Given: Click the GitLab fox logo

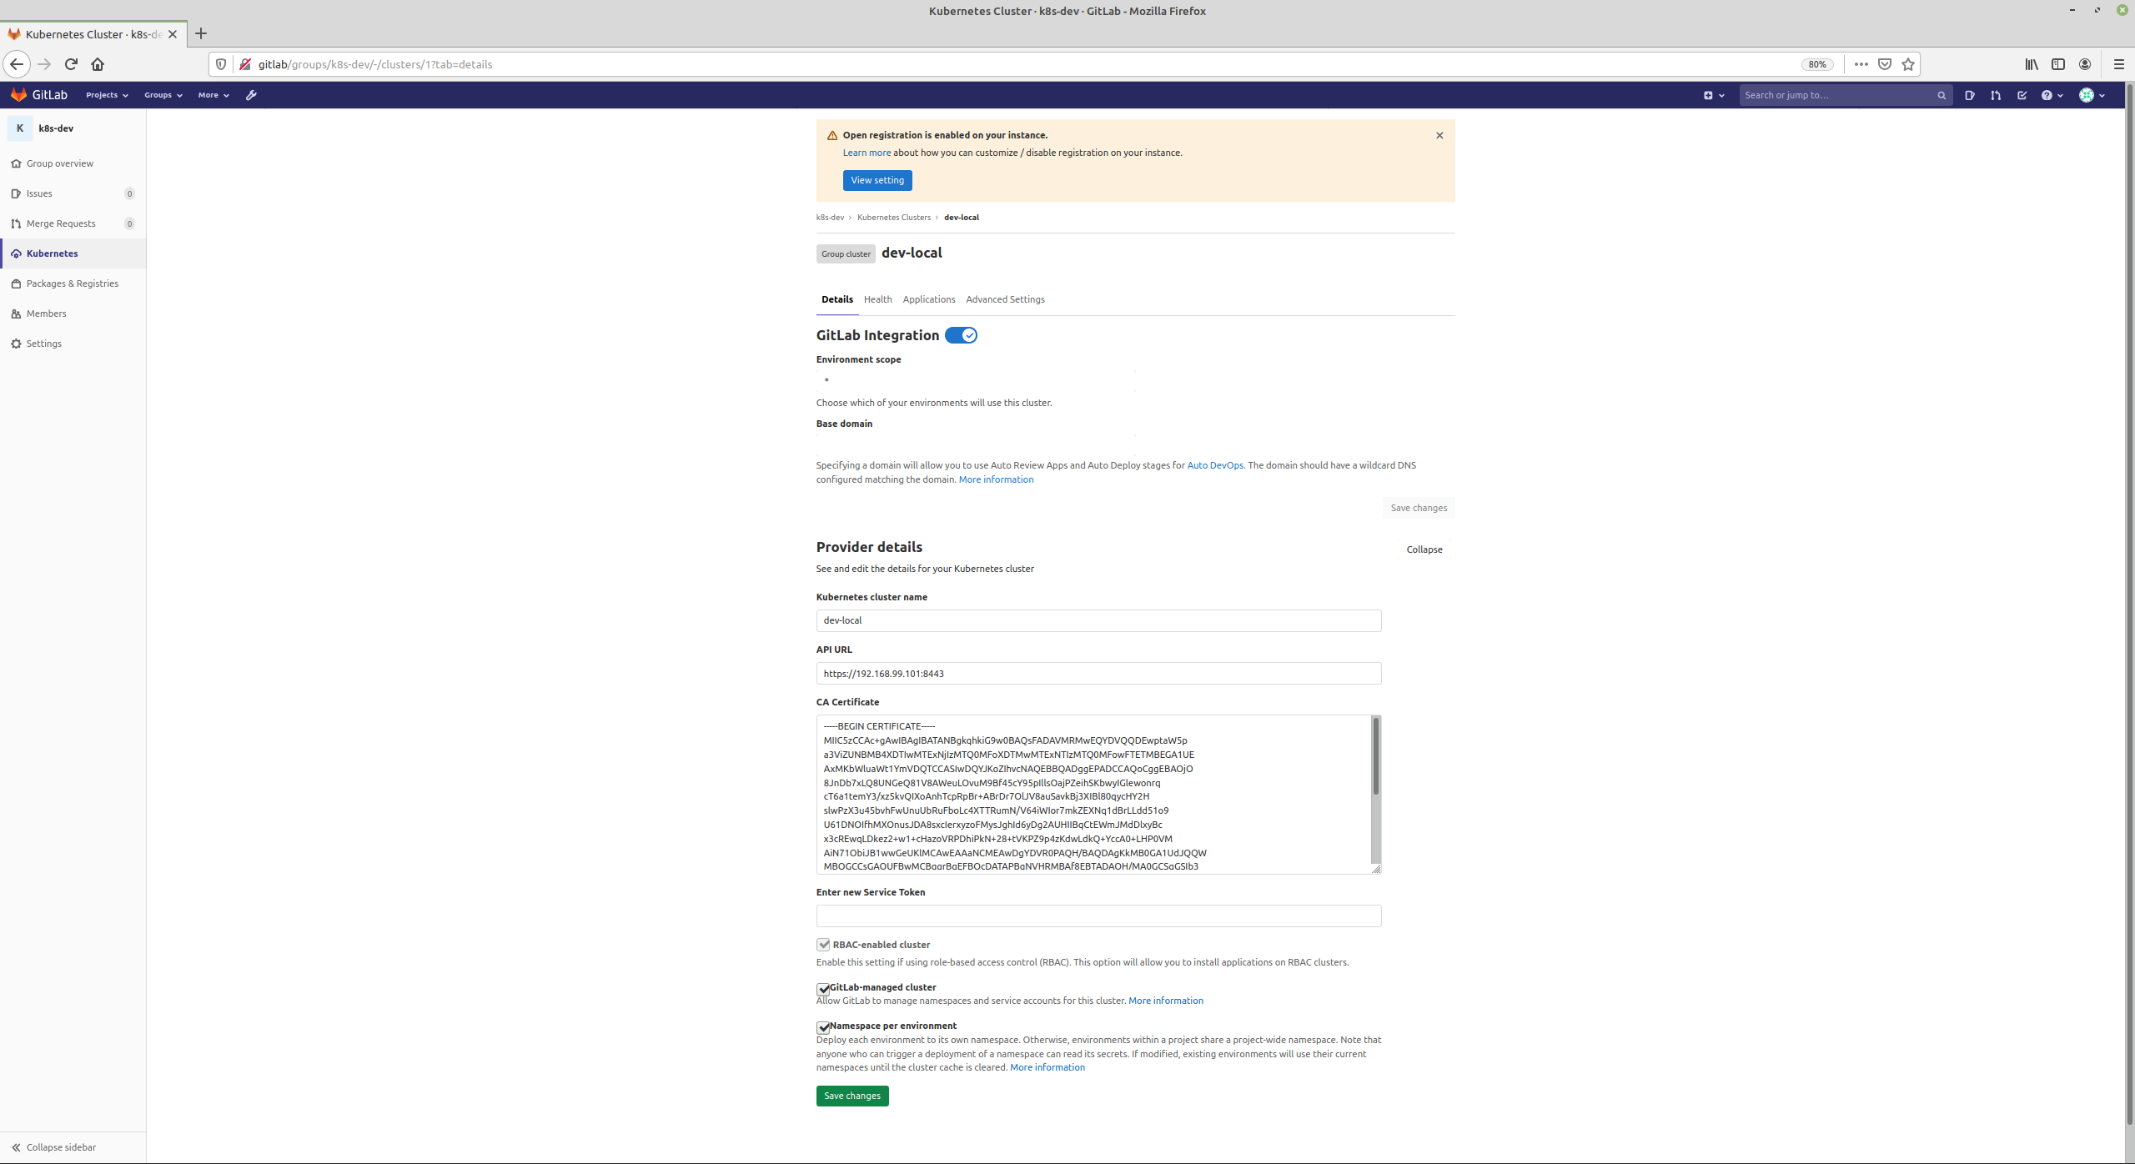Looking at the screenshot, I should (x=18, y=95).
